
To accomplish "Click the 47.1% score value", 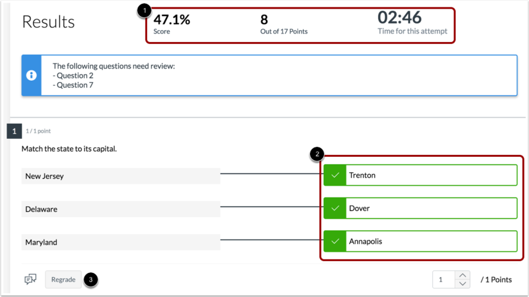I will [x=172, y=20].
